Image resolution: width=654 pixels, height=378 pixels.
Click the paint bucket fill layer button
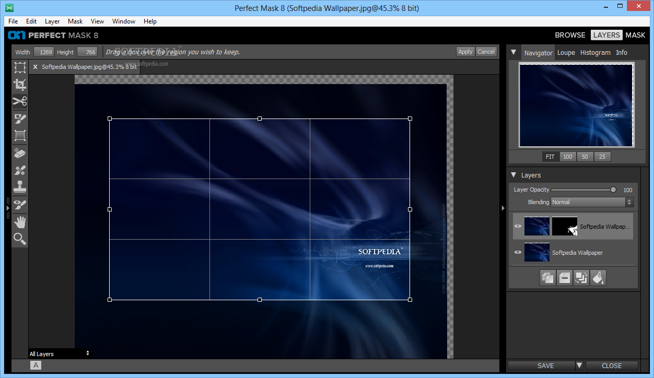tap(598, 278)
